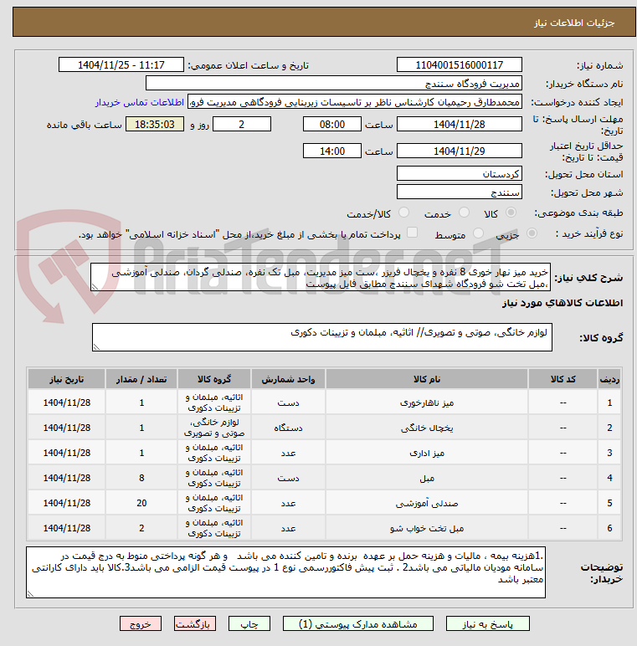Click the خروج exit button
Image resolution: width=637 pixels, height=646 pixels.
coord(141,624)
